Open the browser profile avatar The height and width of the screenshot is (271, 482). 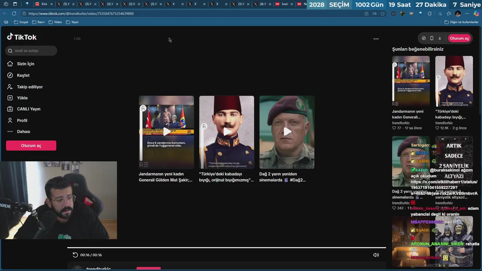(x=458, y=14)
